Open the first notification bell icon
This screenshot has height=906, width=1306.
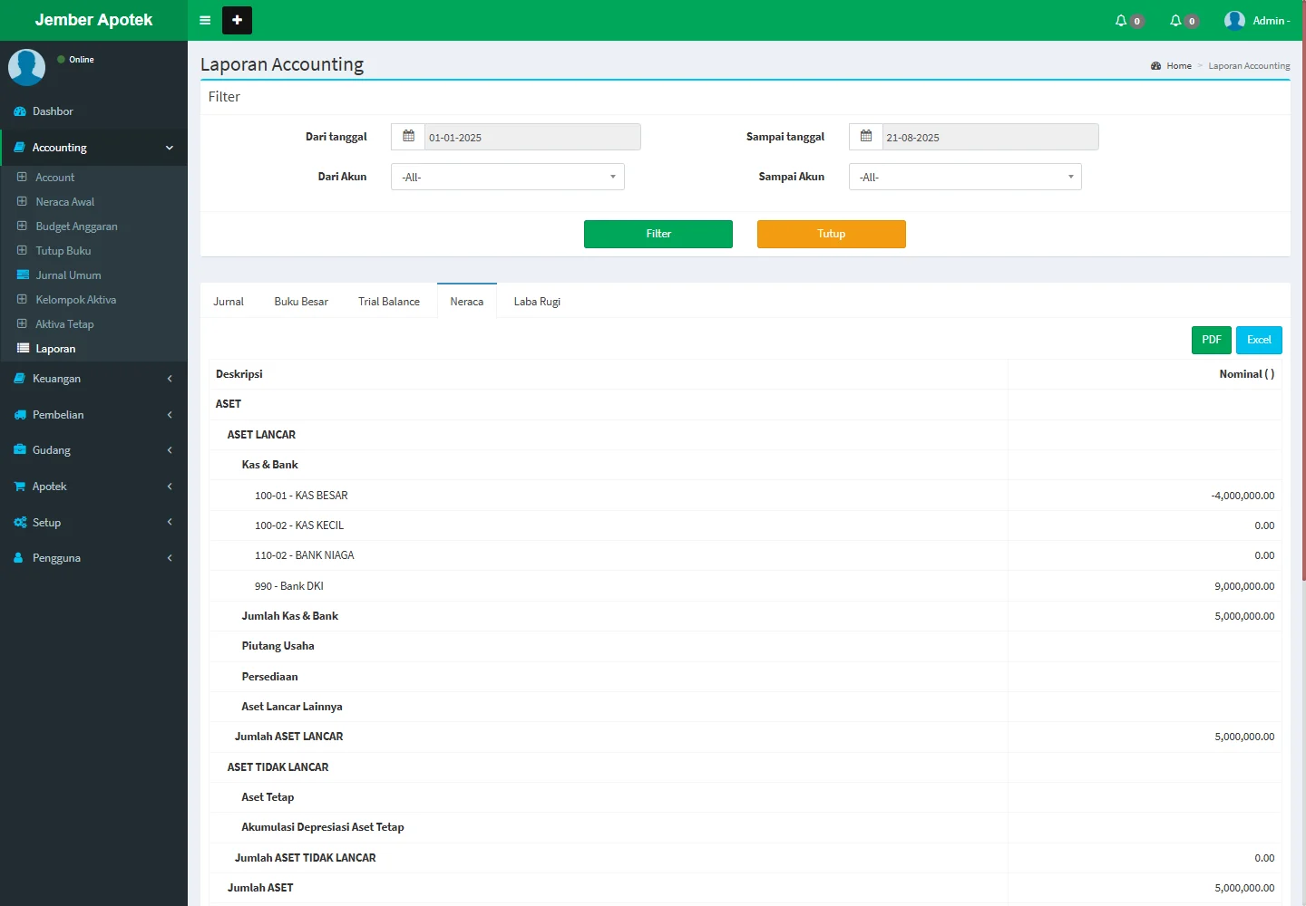tap(1122, 21)
